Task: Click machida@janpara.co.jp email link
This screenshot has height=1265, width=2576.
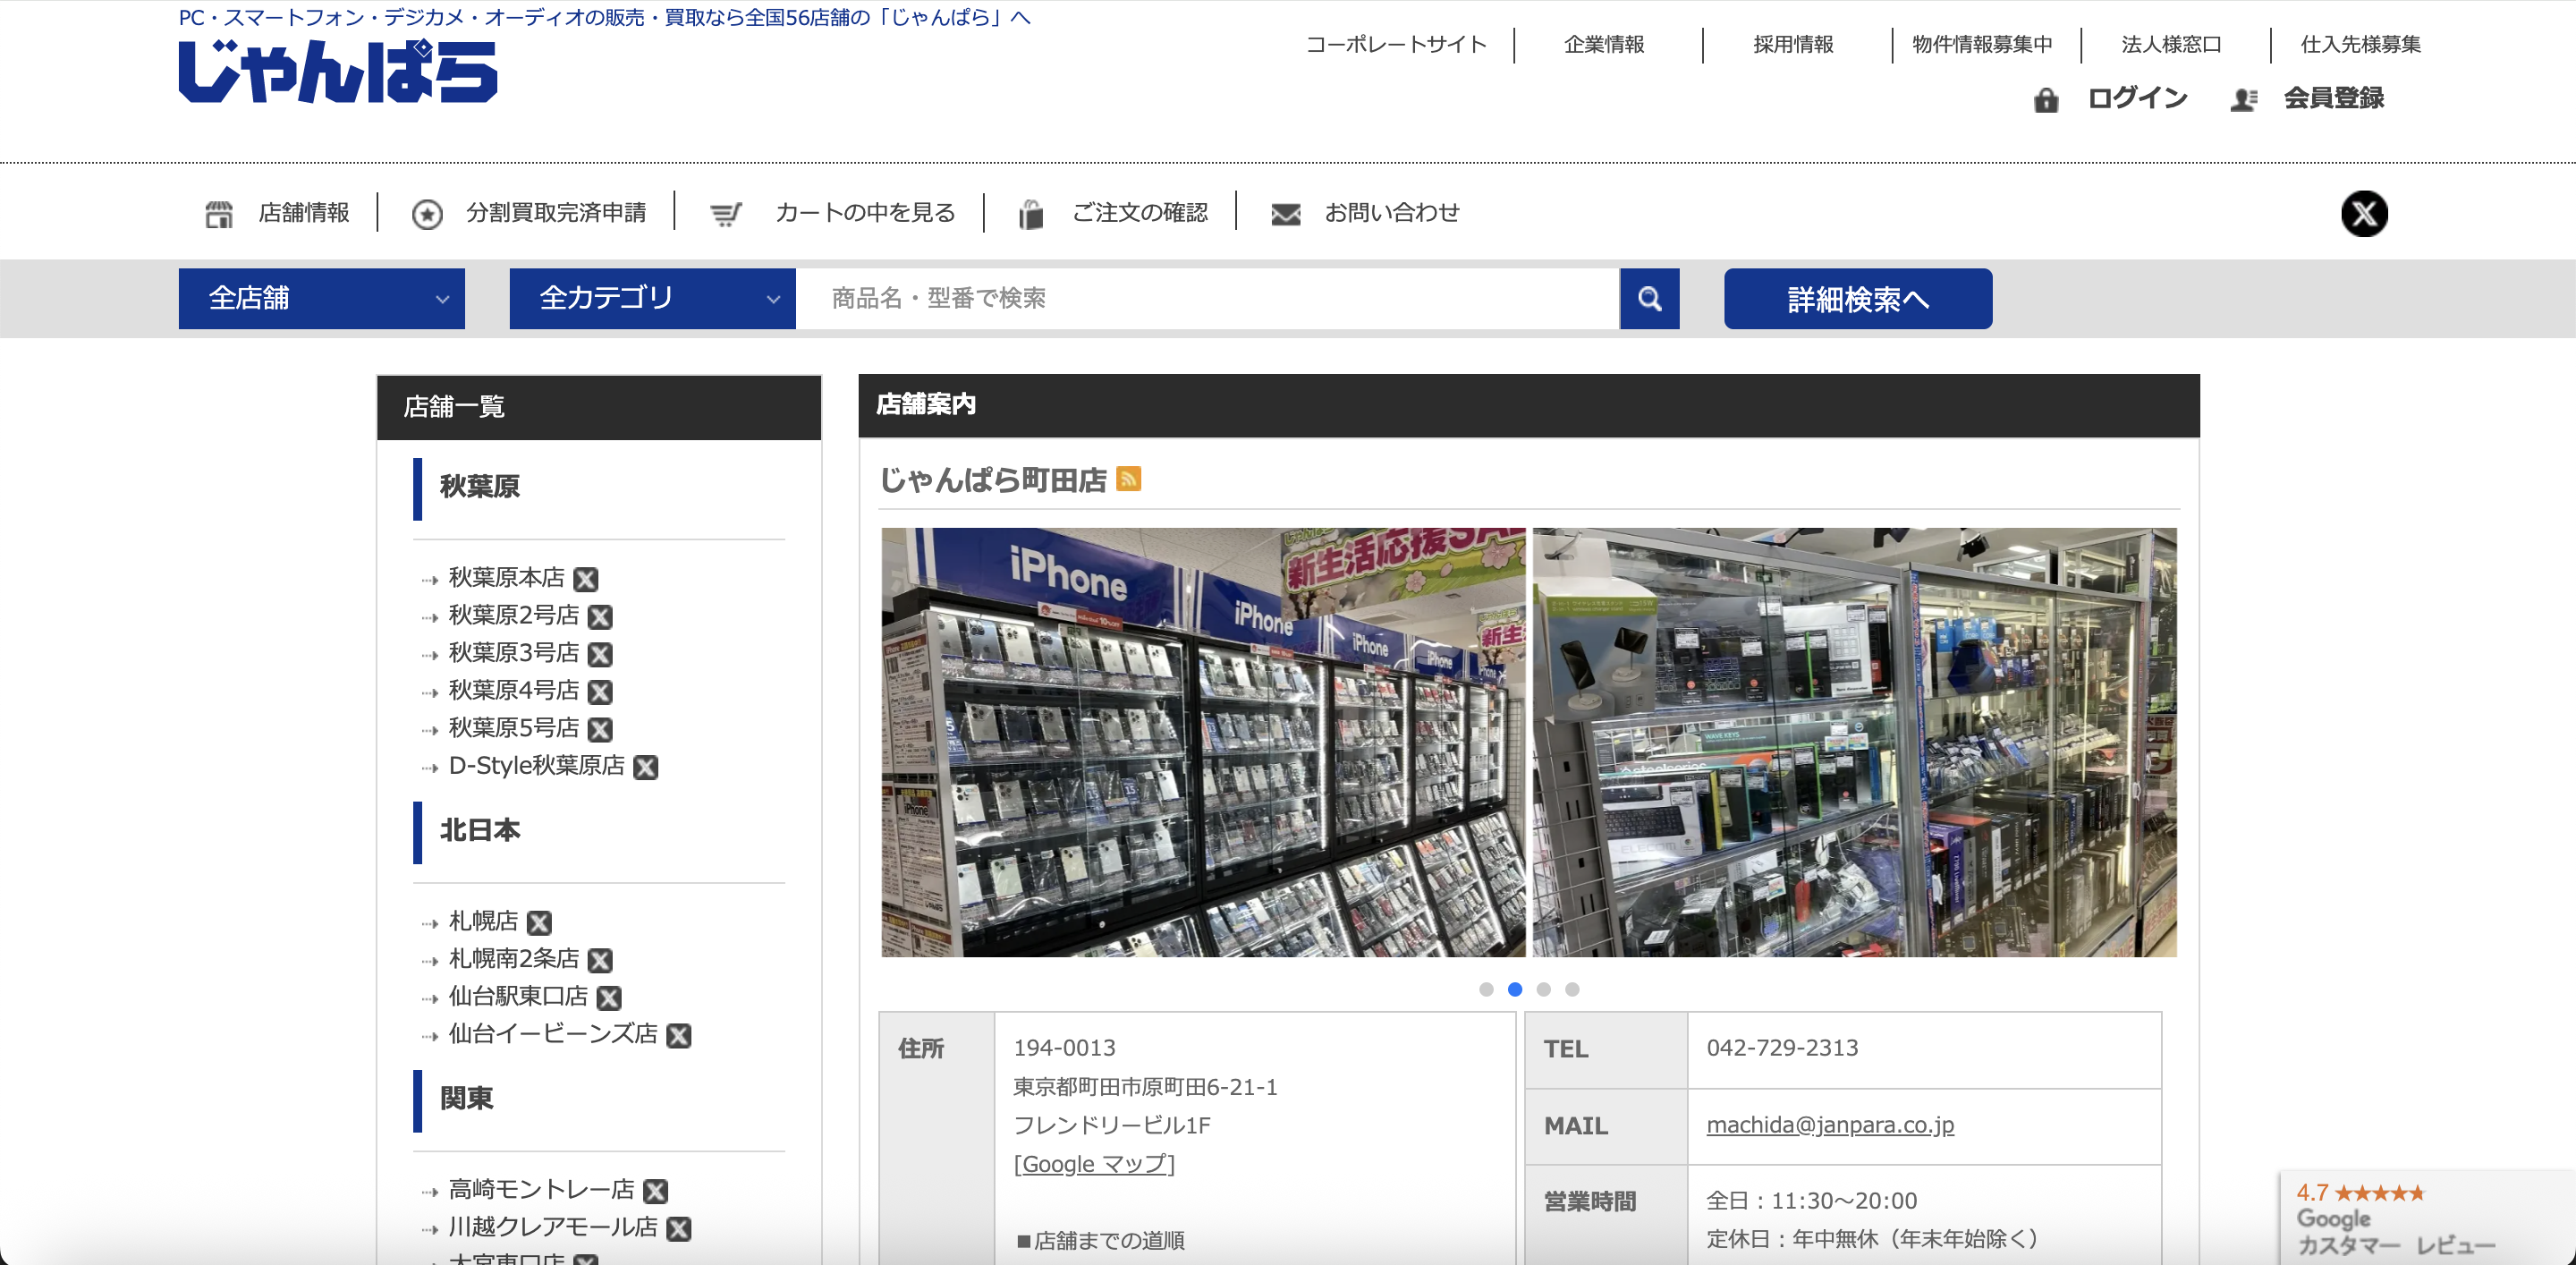Action: point(1829,1125)
